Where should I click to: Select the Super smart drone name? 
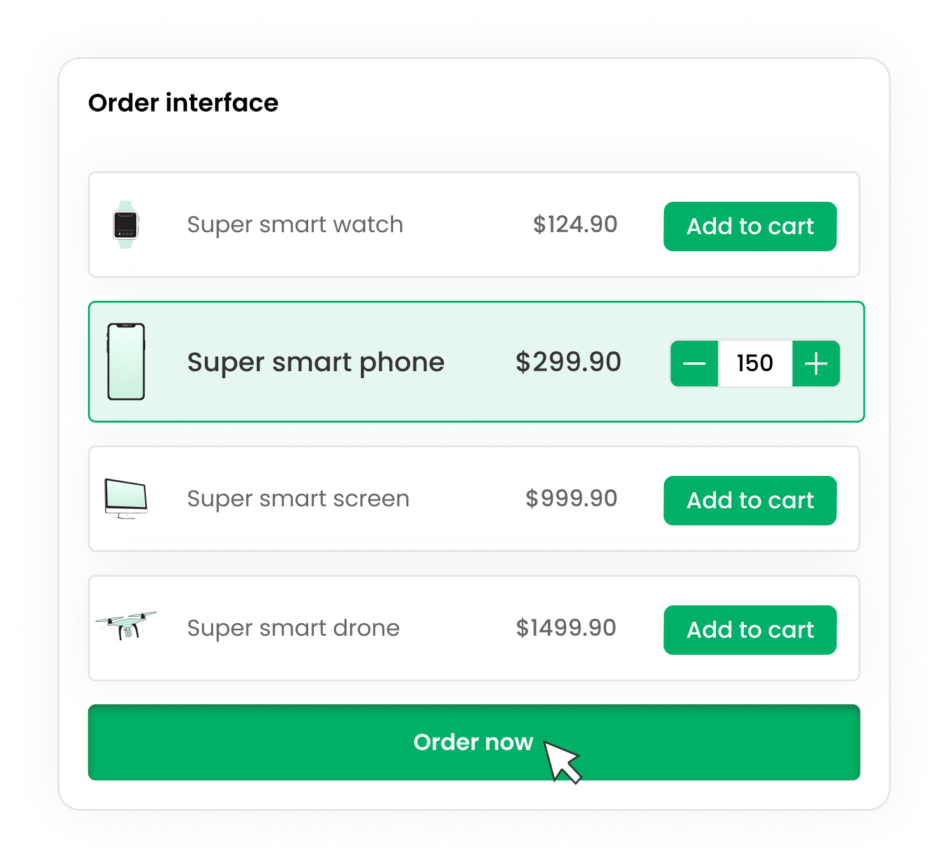point(294,628)
